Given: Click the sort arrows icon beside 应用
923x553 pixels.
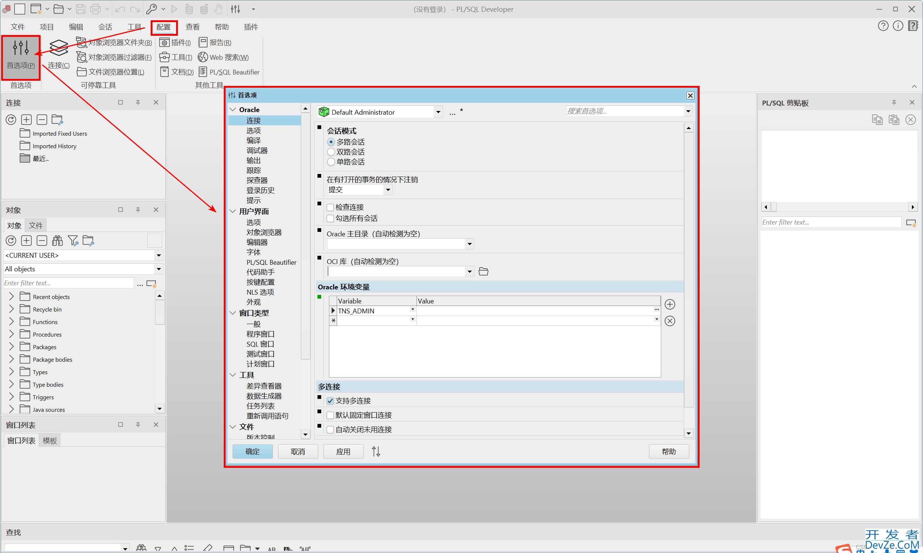Looking at the screenshot, I should (x=376, y=452).
